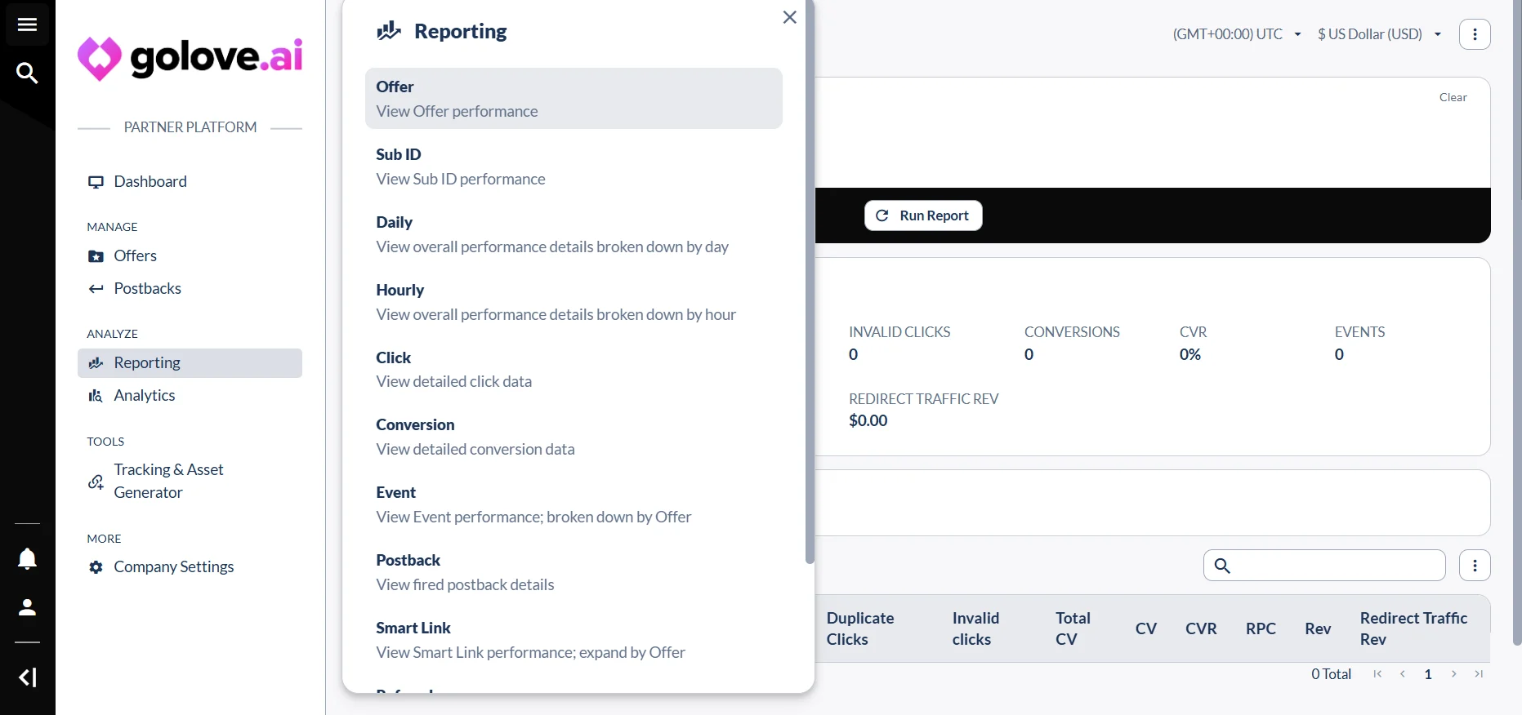Click the page scrollbar on the right edge
The height and width of the screenshot is (715, 1522).
[x=1517, y=322]
